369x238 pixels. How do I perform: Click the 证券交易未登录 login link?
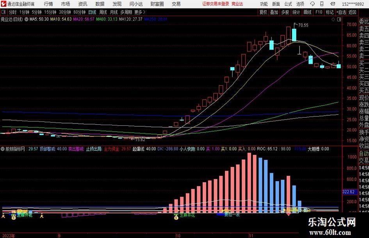[216, 4]
